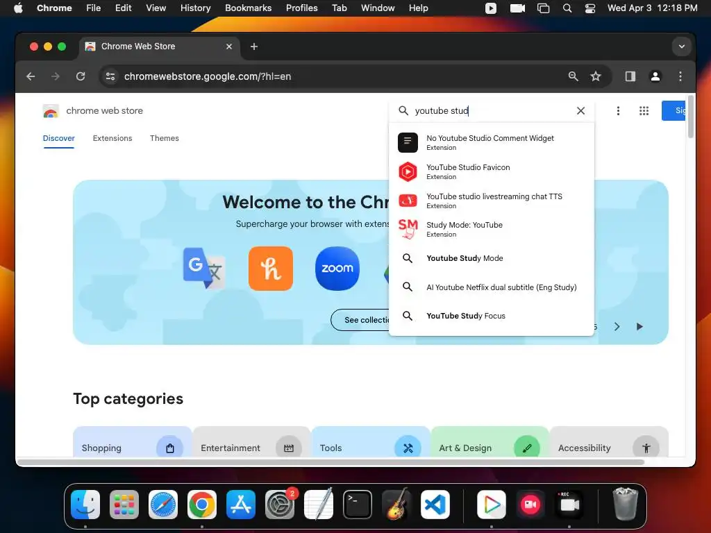Play the banner carousel
The image size is (711, 533).
click(639, 327)
